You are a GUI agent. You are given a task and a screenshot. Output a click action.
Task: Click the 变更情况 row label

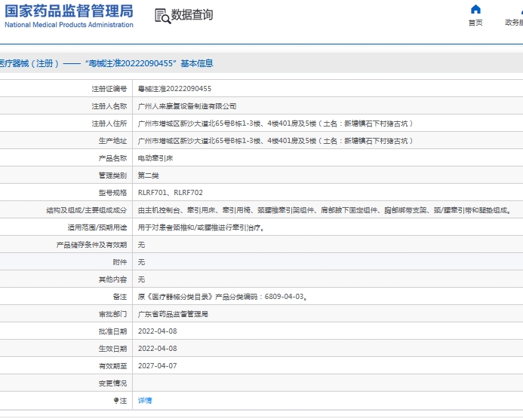pos(112,383)
